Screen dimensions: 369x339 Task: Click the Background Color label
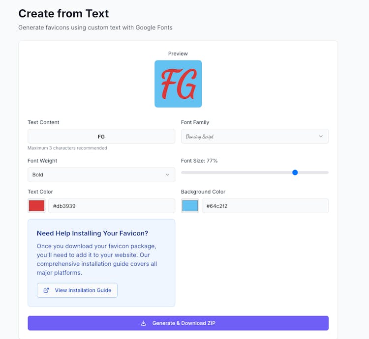point(203,192)
